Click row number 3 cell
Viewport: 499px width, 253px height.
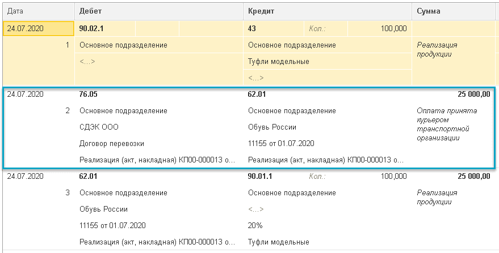[x=68, y=193]
